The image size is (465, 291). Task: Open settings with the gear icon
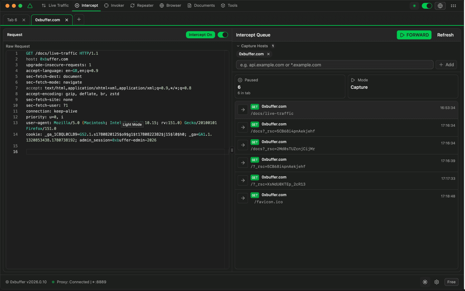(x=437, y=282)
